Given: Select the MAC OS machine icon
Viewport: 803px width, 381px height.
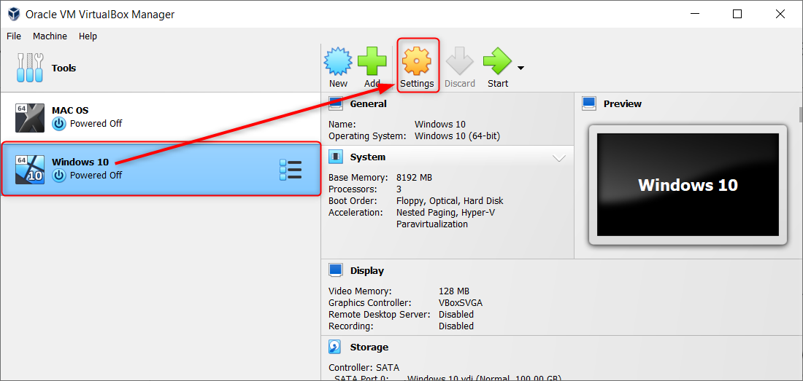Looking at the screenshot, I should 30,118.
